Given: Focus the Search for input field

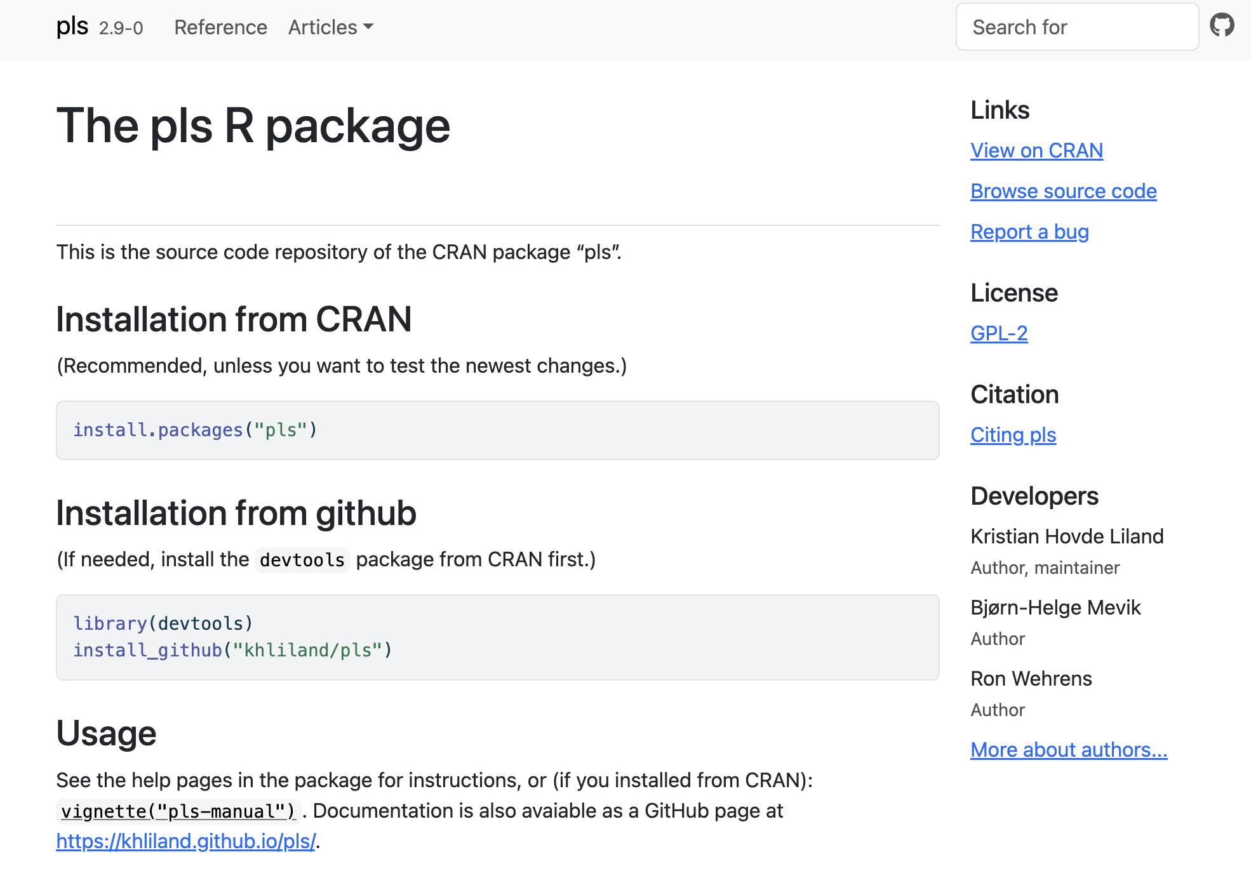Looking at the screenshot, I should coord(1077,27).
